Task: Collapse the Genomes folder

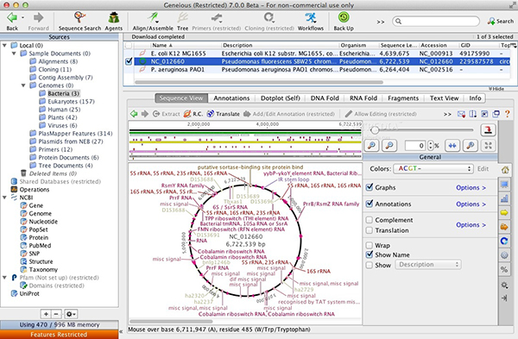Action: tap(23, 85)
